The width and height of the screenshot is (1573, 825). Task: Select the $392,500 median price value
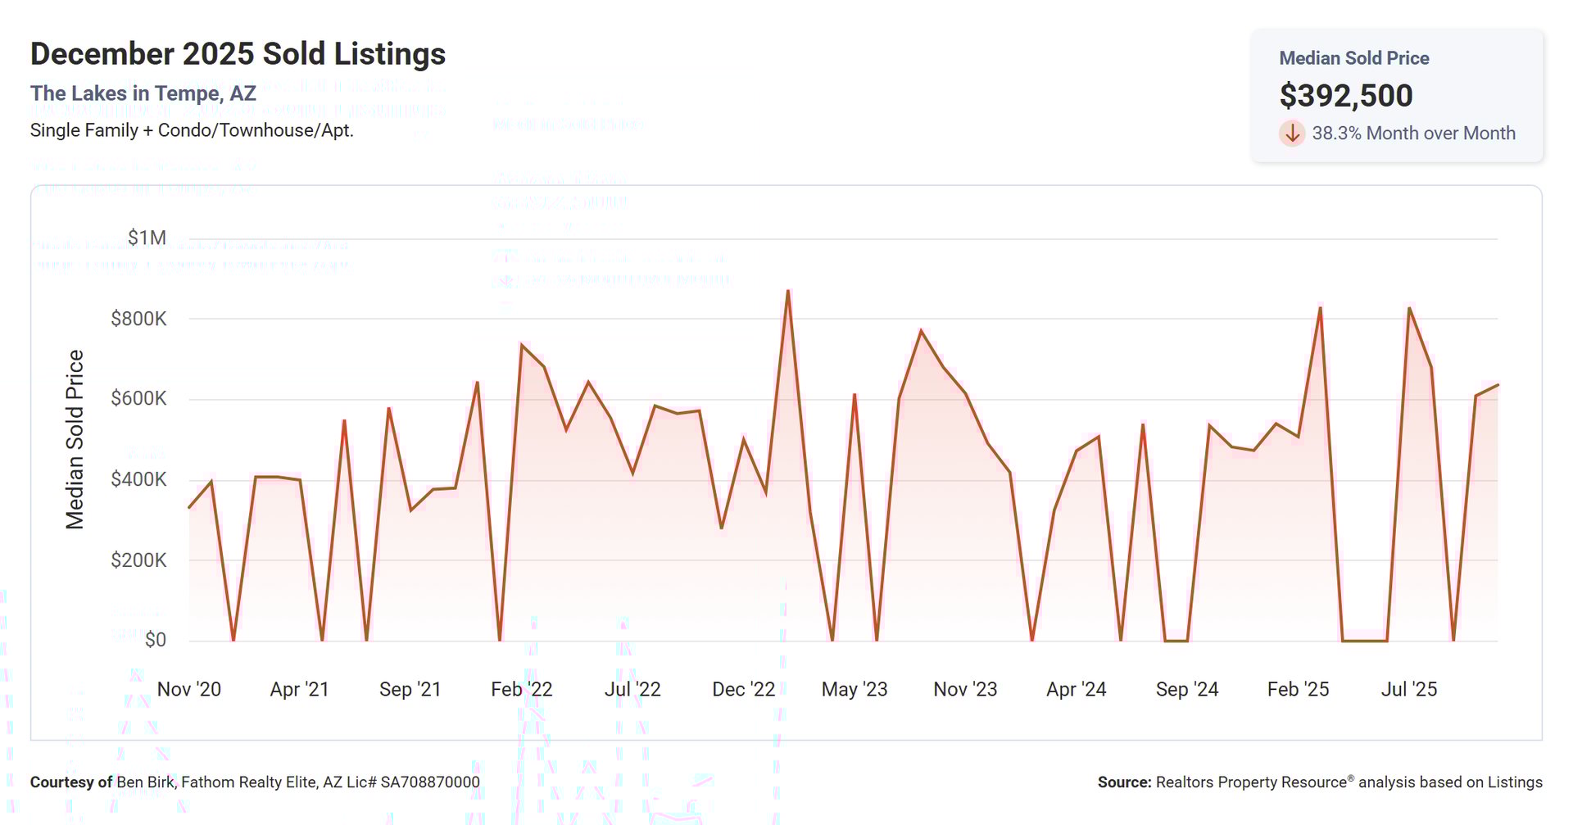pos(1345,96)
